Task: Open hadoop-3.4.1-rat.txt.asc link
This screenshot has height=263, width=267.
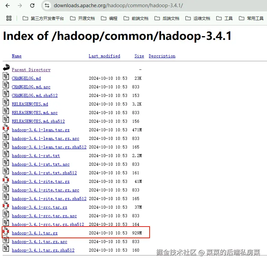Action: [41, 164]
